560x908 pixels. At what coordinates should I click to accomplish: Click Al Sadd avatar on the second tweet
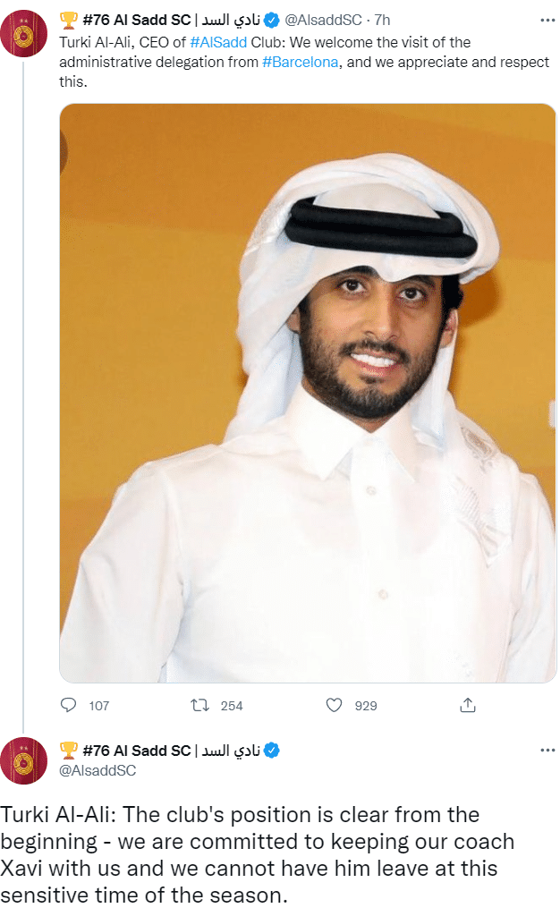pyautogui.click(x=24, y=761)
